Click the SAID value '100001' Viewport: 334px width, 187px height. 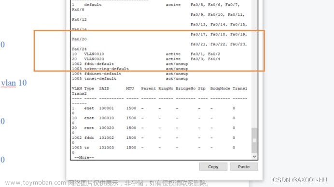pyautogui.click(x=106, y=108)
